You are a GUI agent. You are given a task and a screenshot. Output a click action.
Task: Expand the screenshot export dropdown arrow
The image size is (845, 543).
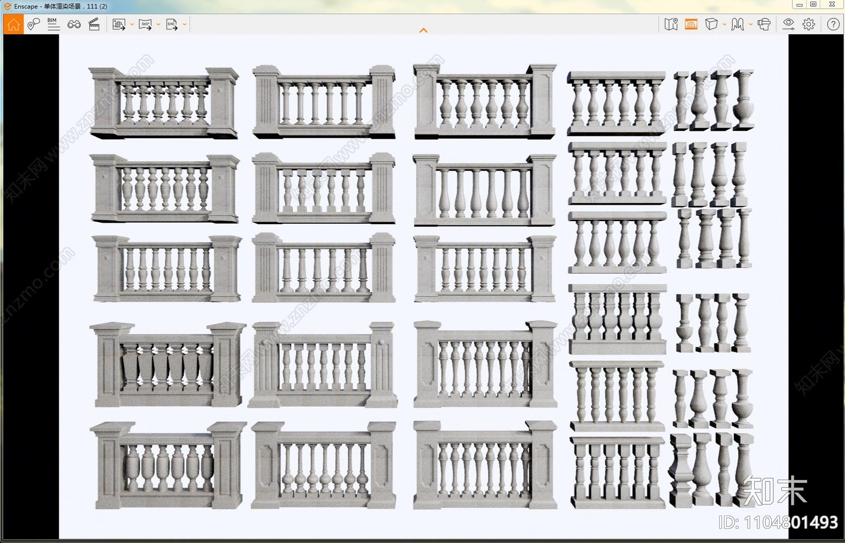click(x=132, y=24)
